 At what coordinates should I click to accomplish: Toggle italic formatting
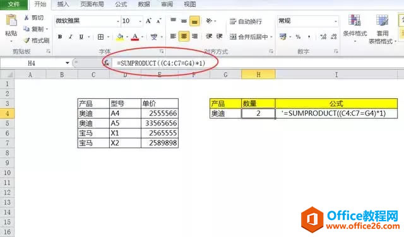click(x=71, y=37)
